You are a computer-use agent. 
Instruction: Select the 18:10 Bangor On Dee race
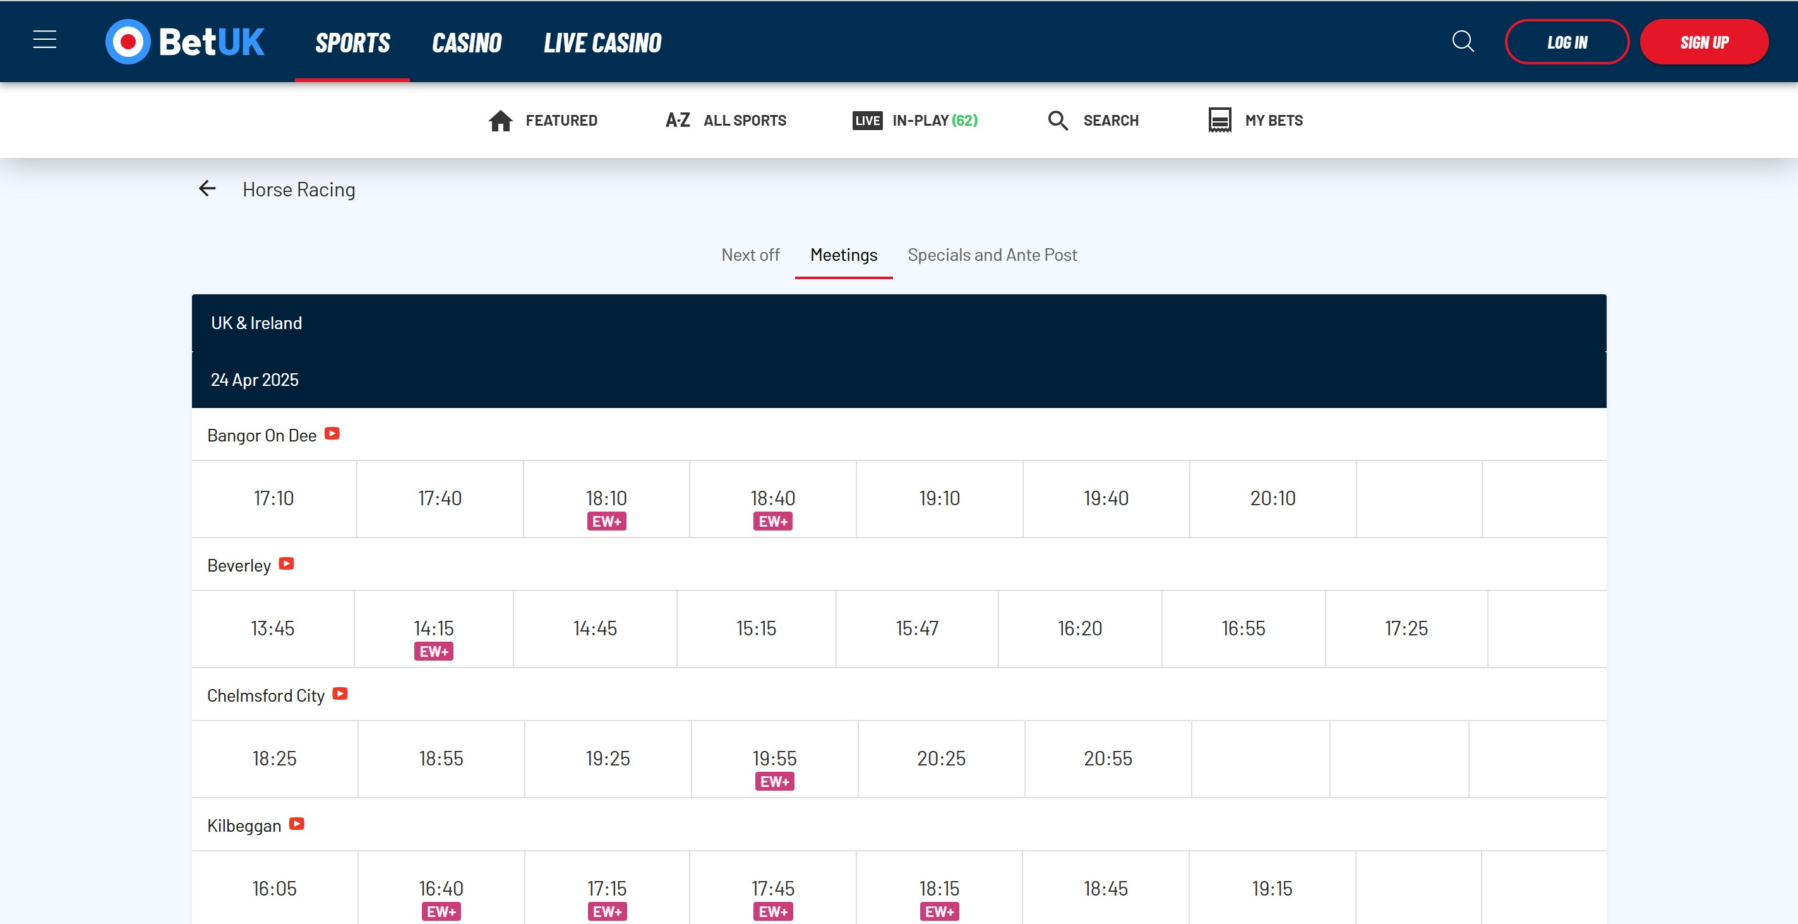(606, 498)
